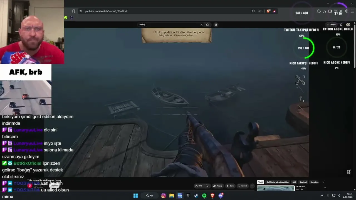Open the Windows Start menu

(135, 196)
